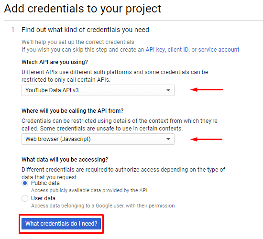263x239 pixels.
Task: Click 'Where will you be calling the API from?' heading
Action: coord(73,111)
